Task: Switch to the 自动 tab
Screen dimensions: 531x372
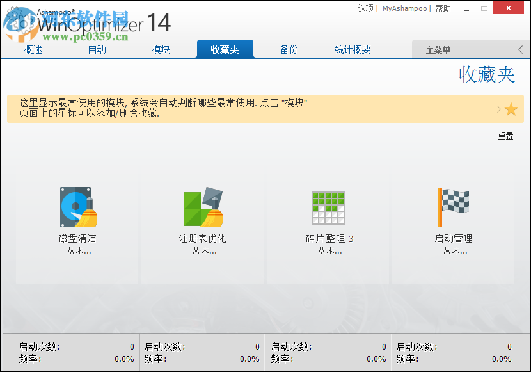Action: point(97,48)
